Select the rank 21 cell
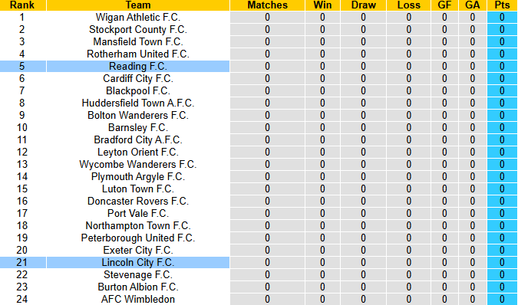The image size is (518, 305). 21,262
